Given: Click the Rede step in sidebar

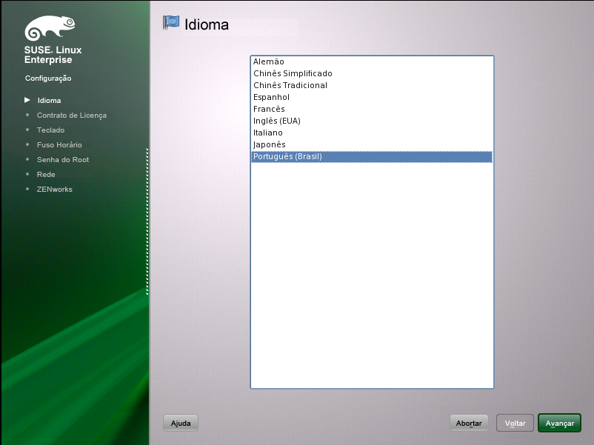Looking at the screenshot, I should 46,174.
